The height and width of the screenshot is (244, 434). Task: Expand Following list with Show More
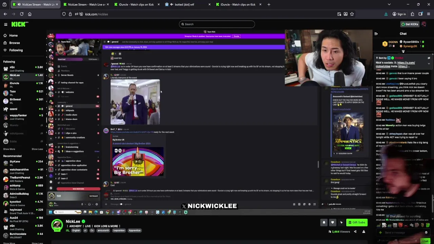pyautogui.click(x=9, y=149)
